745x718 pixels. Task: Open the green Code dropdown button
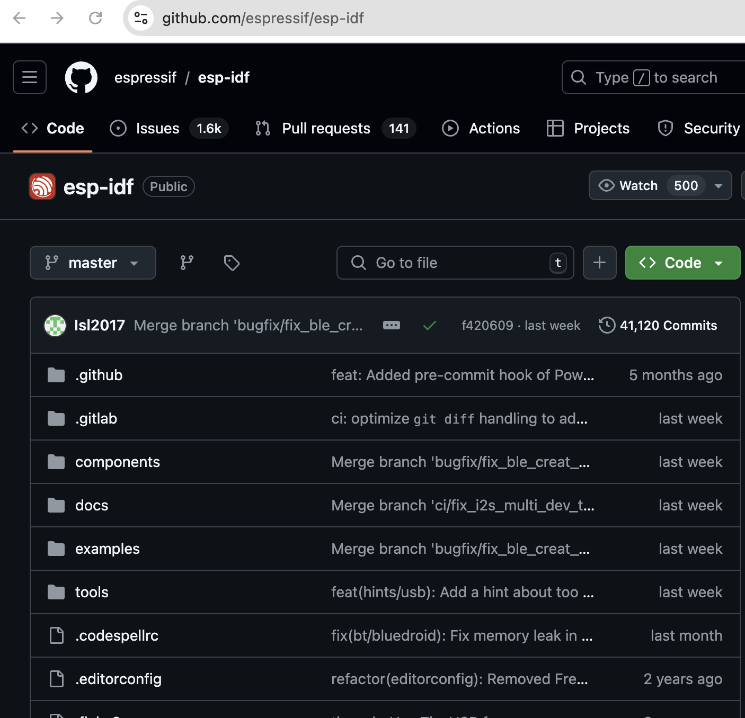(682, 263)
